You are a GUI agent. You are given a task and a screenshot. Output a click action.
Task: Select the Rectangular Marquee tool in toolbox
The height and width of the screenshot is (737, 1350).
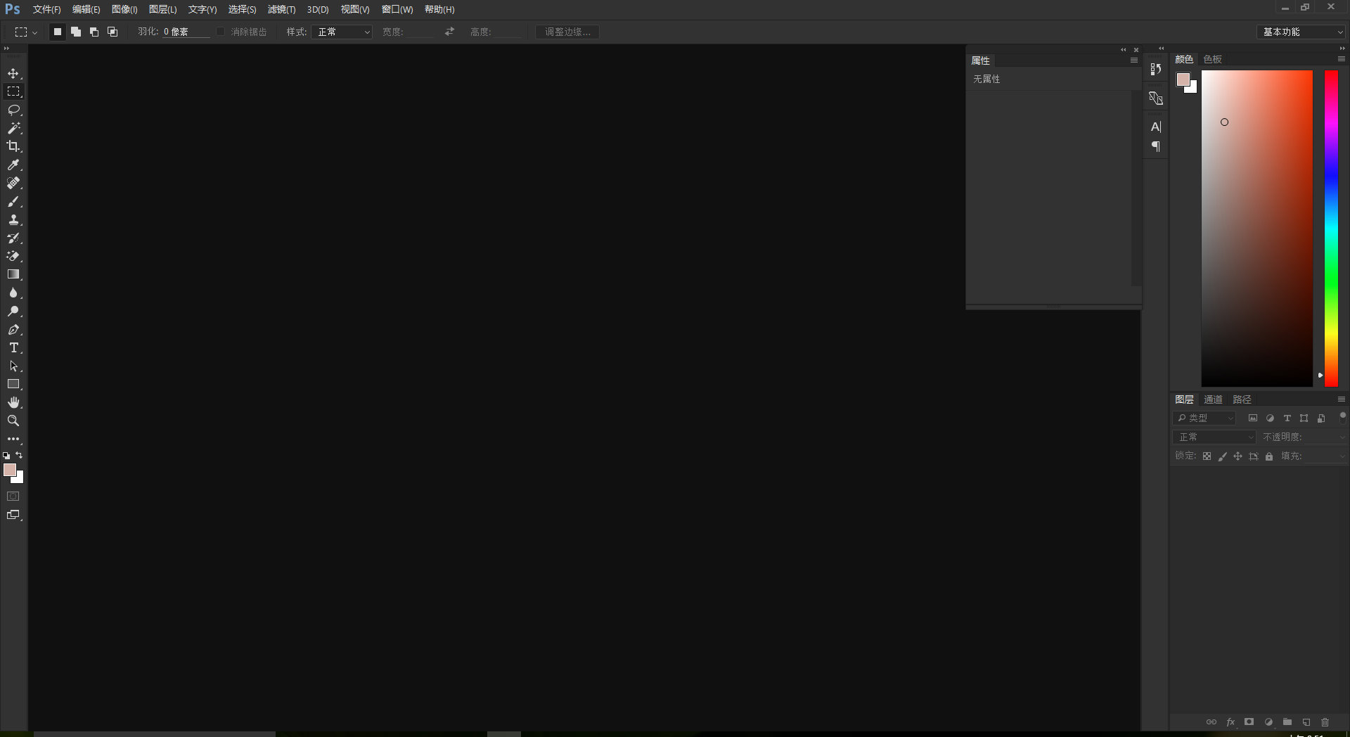pos(13,91)
